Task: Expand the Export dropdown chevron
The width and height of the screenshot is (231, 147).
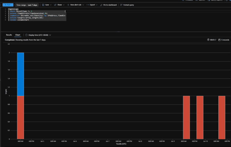Action: pos(97,5)
